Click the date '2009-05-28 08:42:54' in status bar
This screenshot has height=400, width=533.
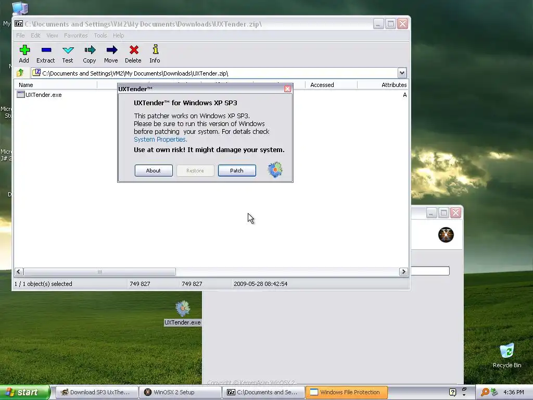[261, 284]
